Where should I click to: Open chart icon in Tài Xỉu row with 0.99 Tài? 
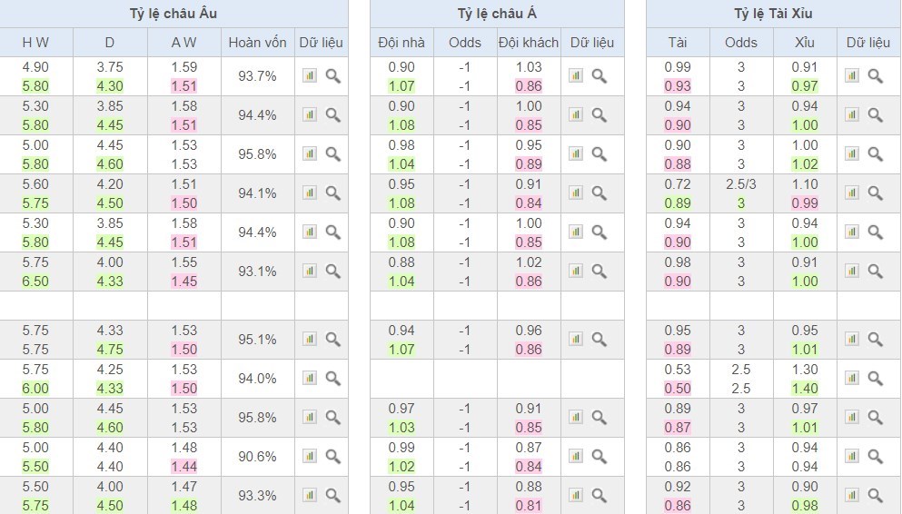point(852,75)
